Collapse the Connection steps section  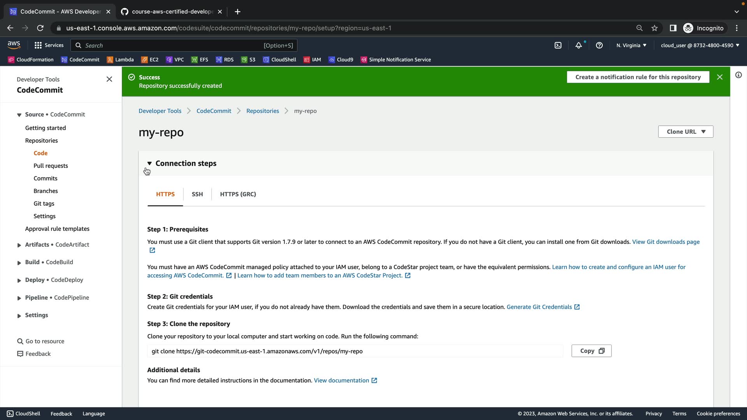click(x=149, y=163)
